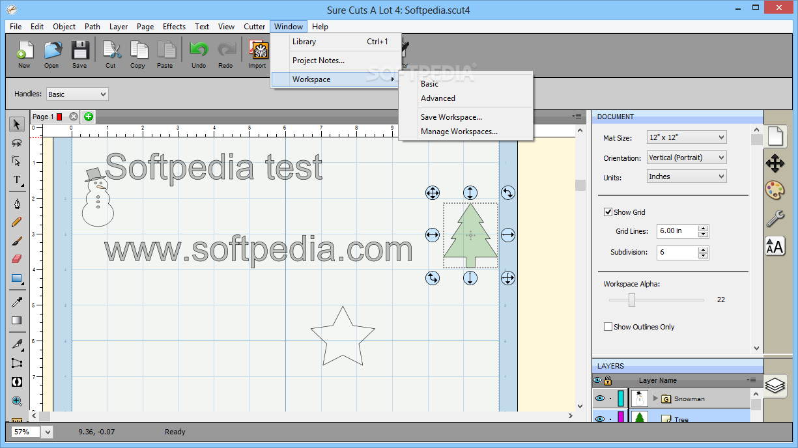Select the Gradient tool
Screen dimensions: 798x448
(17, 320)
